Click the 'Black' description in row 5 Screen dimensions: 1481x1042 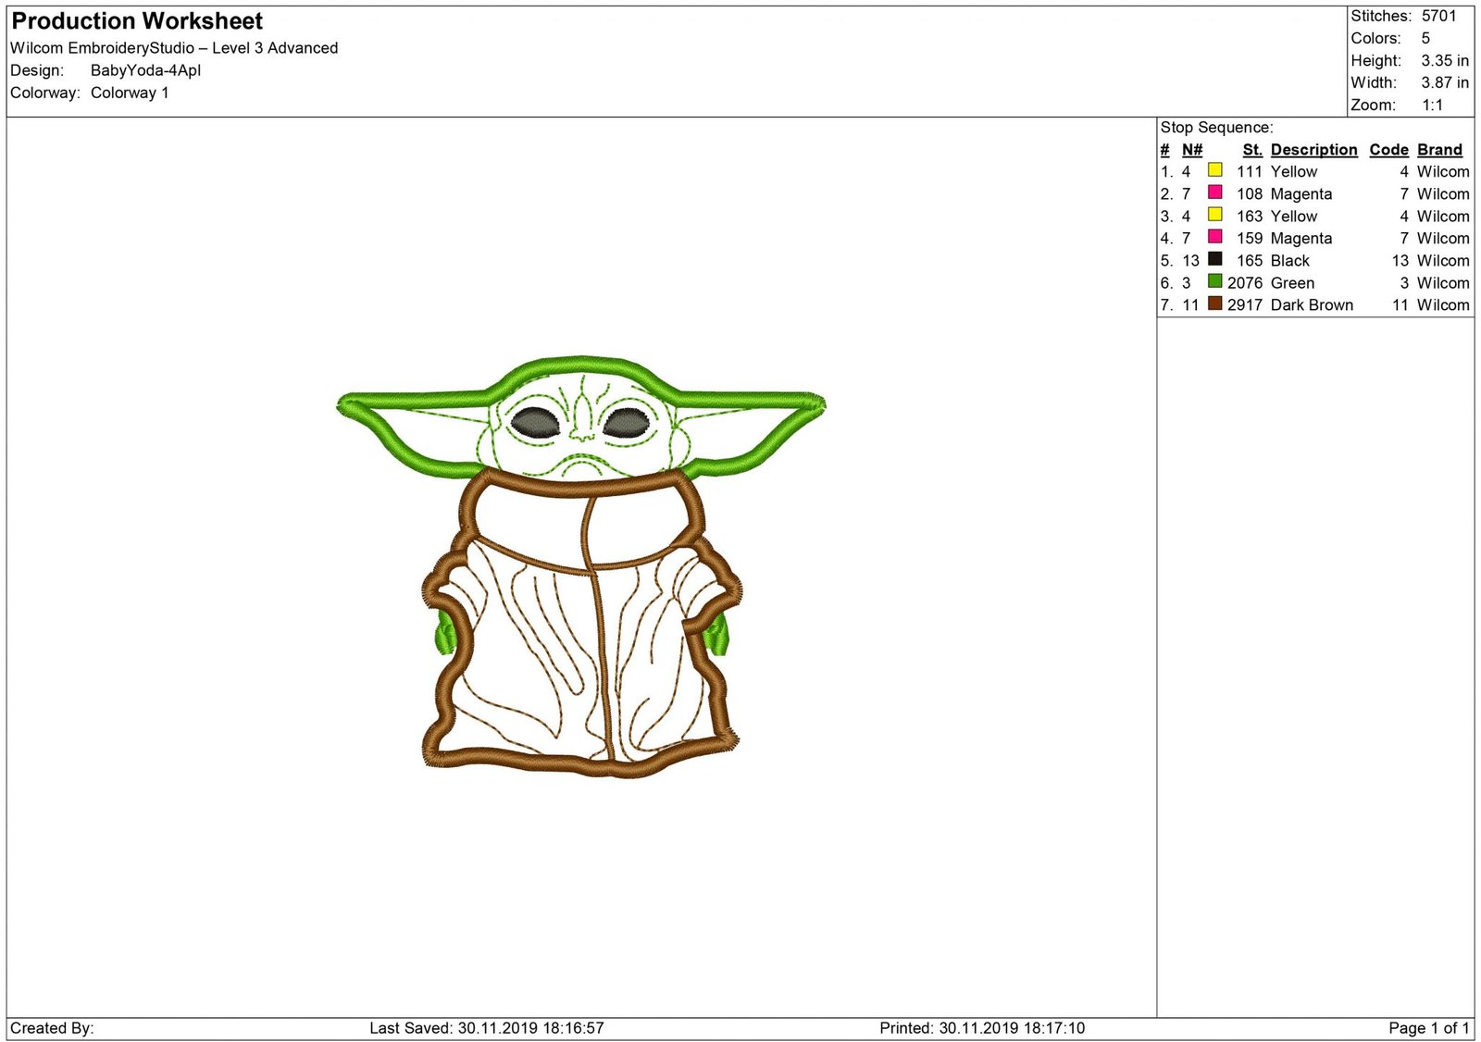coord(1289,261)
